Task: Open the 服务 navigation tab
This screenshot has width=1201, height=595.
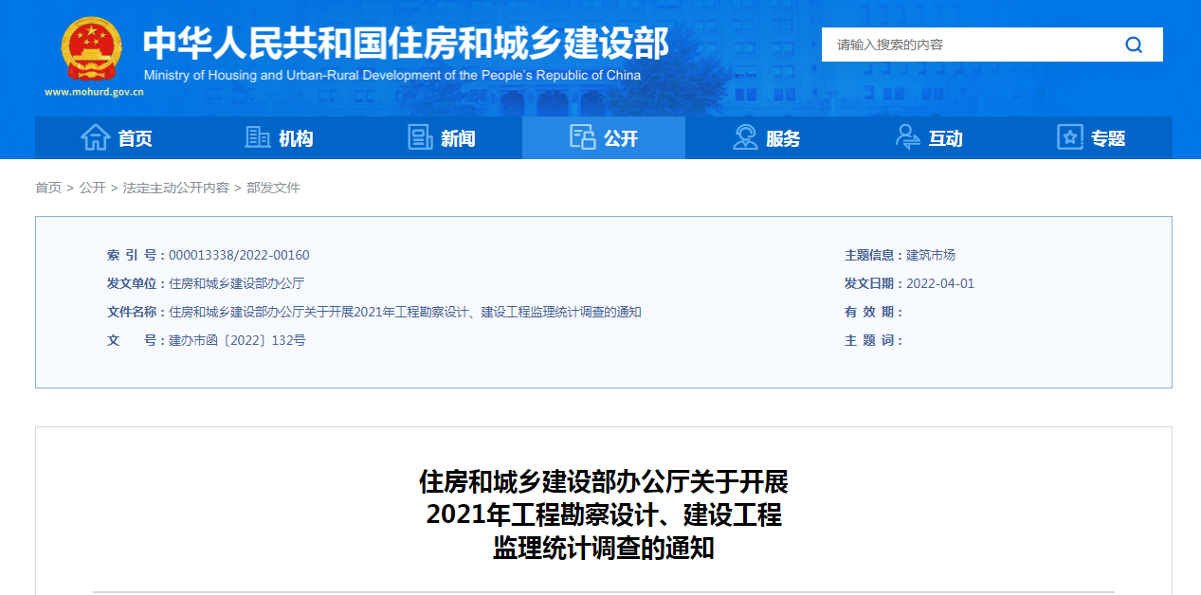Action: (767, 138)
